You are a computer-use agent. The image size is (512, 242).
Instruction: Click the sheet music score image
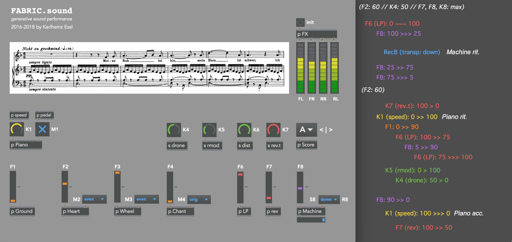click(149, 68)
